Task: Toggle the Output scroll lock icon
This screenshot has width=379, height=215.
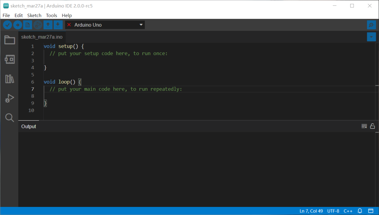Action: (372, 126)
